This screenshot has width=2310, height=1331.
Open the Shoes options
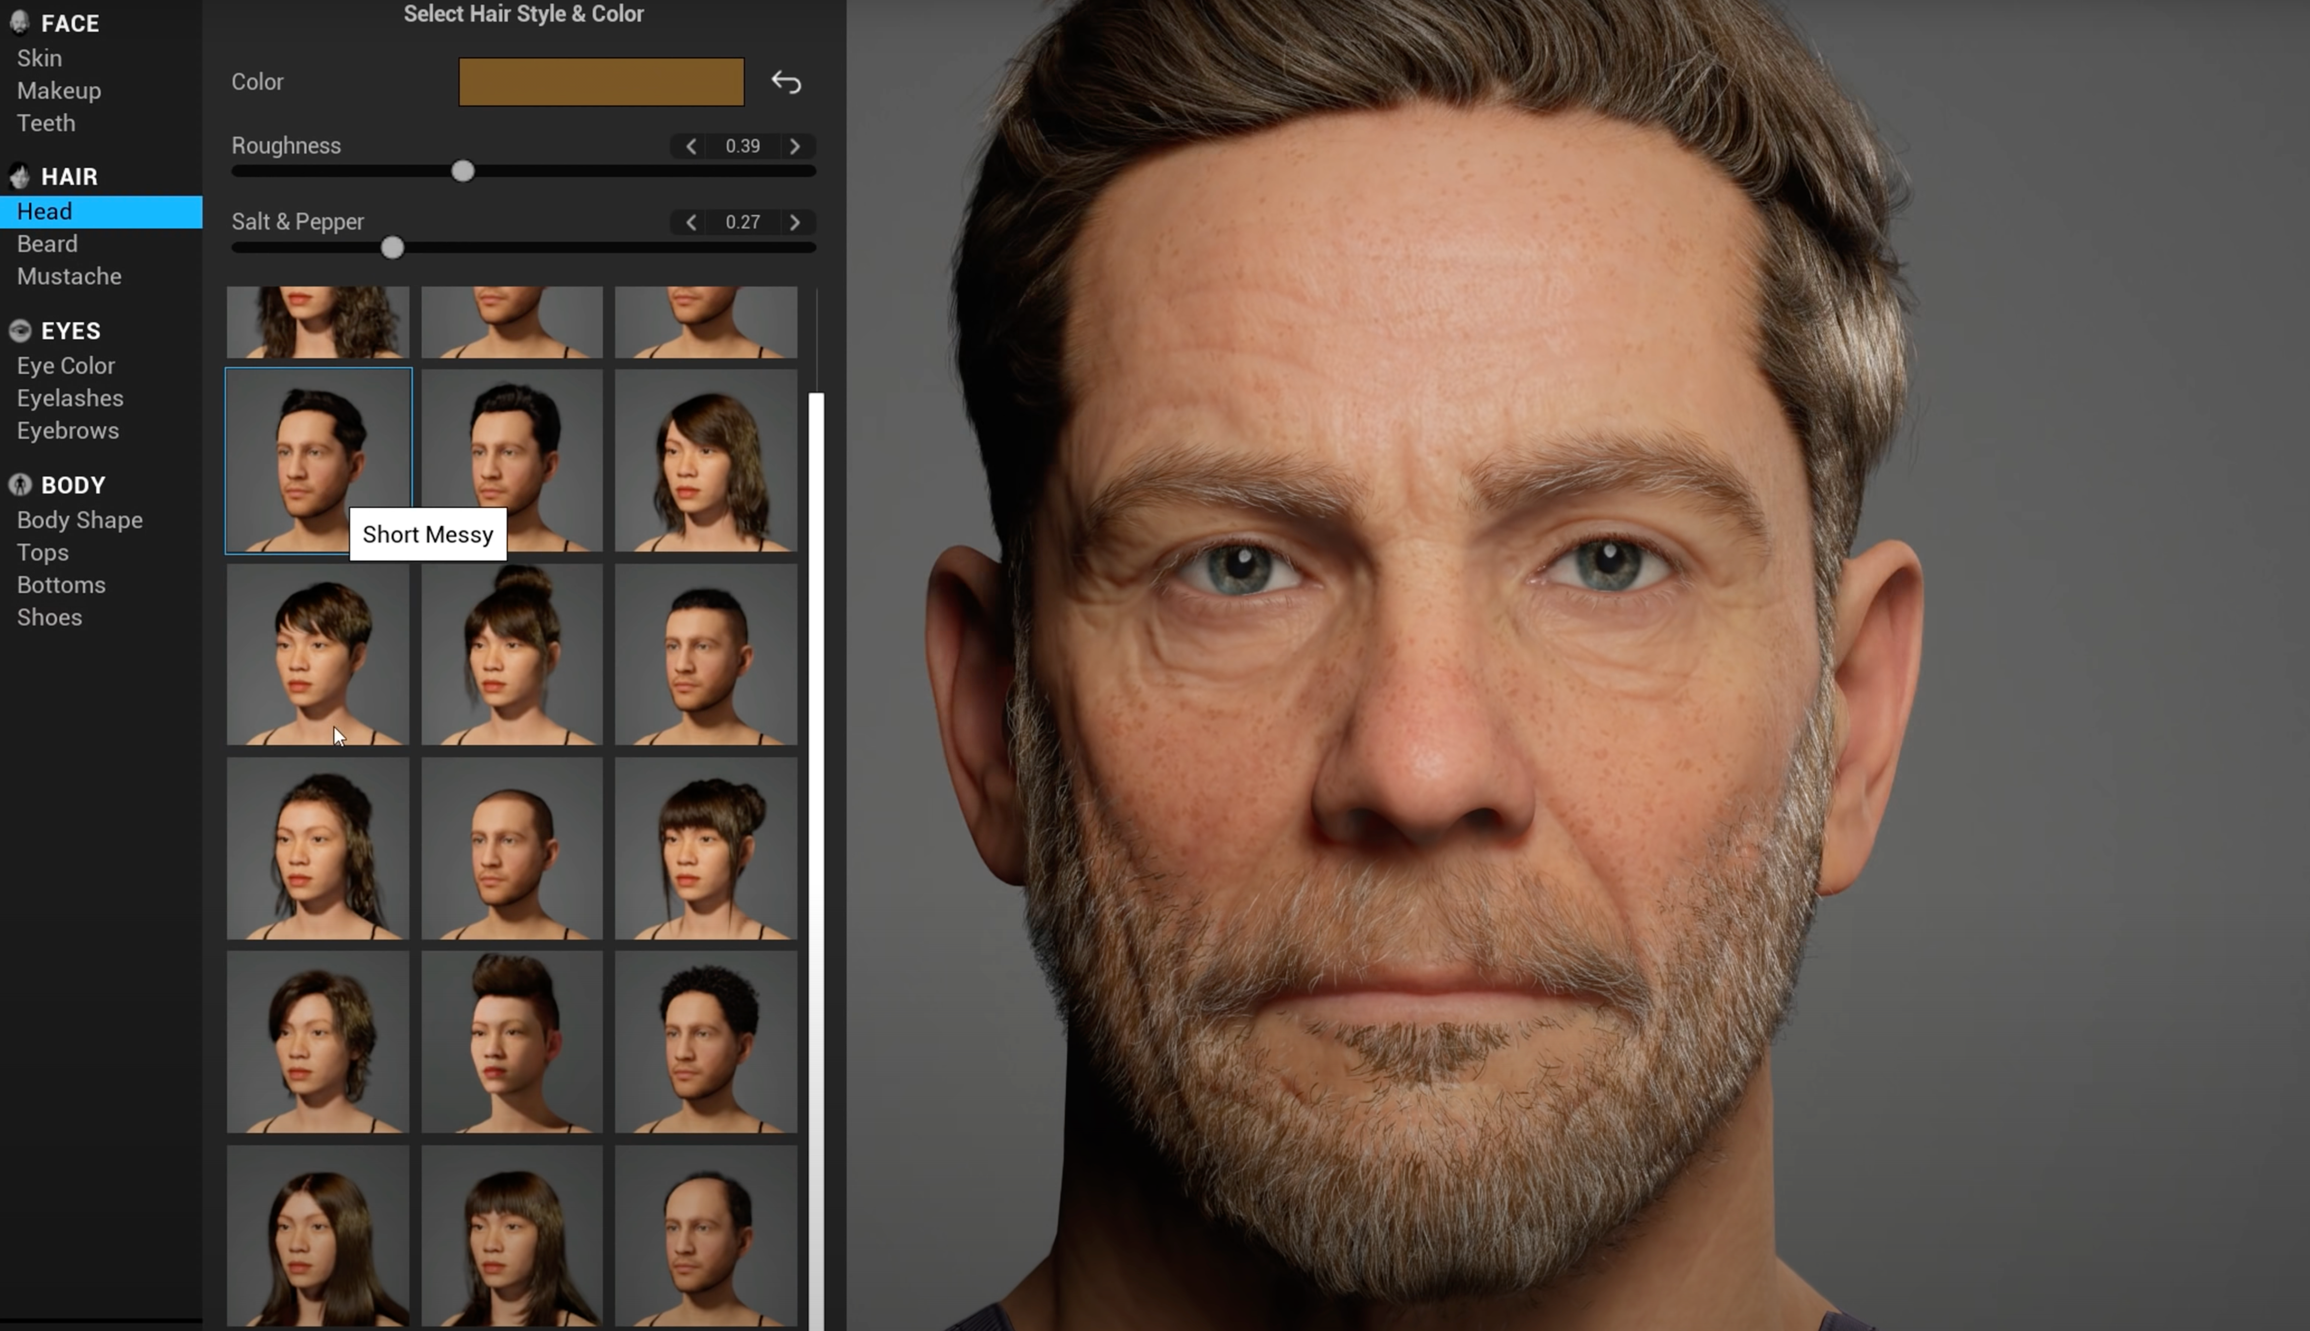pos(49,618)
